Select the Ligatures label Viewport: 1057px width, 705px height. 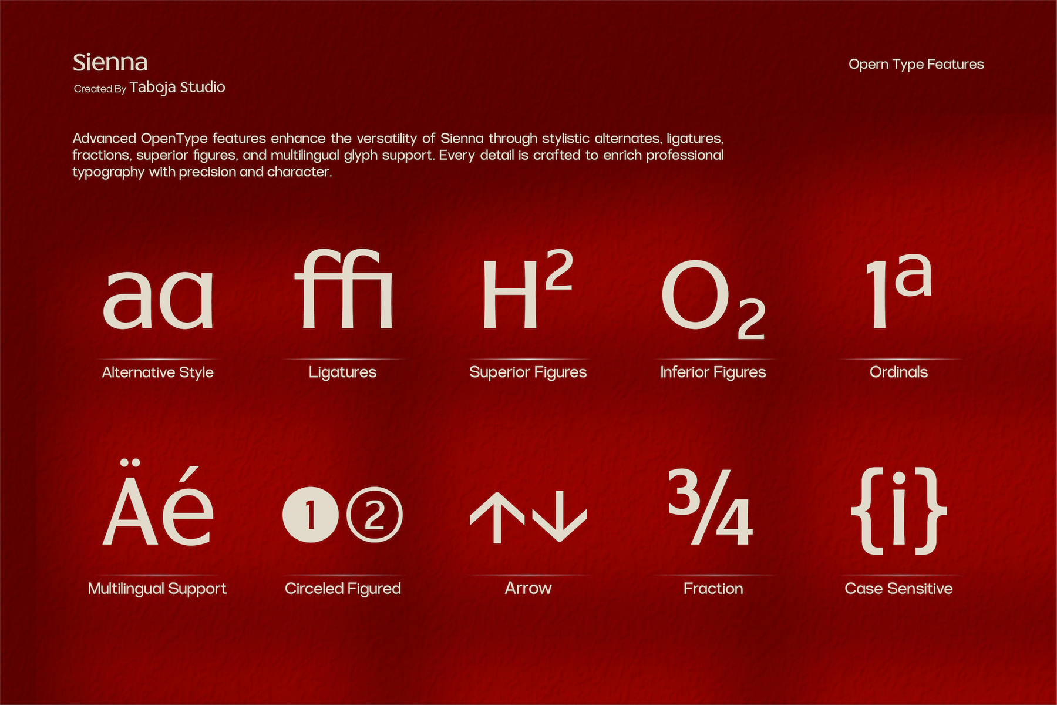tap(343, 372)
